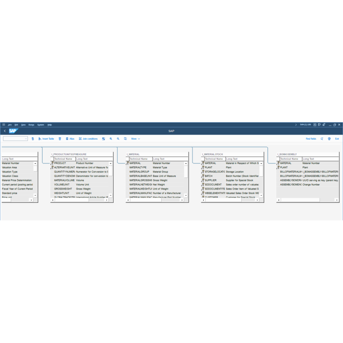
Task: Open the command field dropdown on the left
Action: coord(25,138)
